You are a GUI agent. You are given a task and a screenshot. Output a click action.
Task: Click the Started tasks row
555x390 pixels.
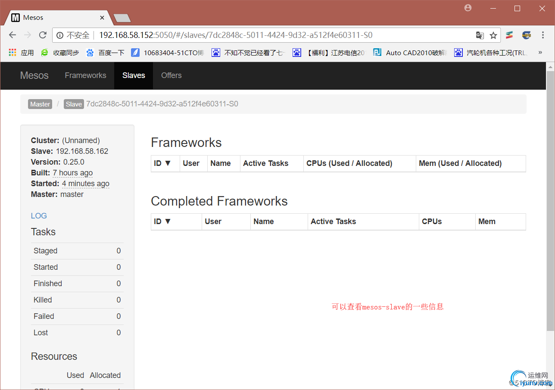[77, 267]
